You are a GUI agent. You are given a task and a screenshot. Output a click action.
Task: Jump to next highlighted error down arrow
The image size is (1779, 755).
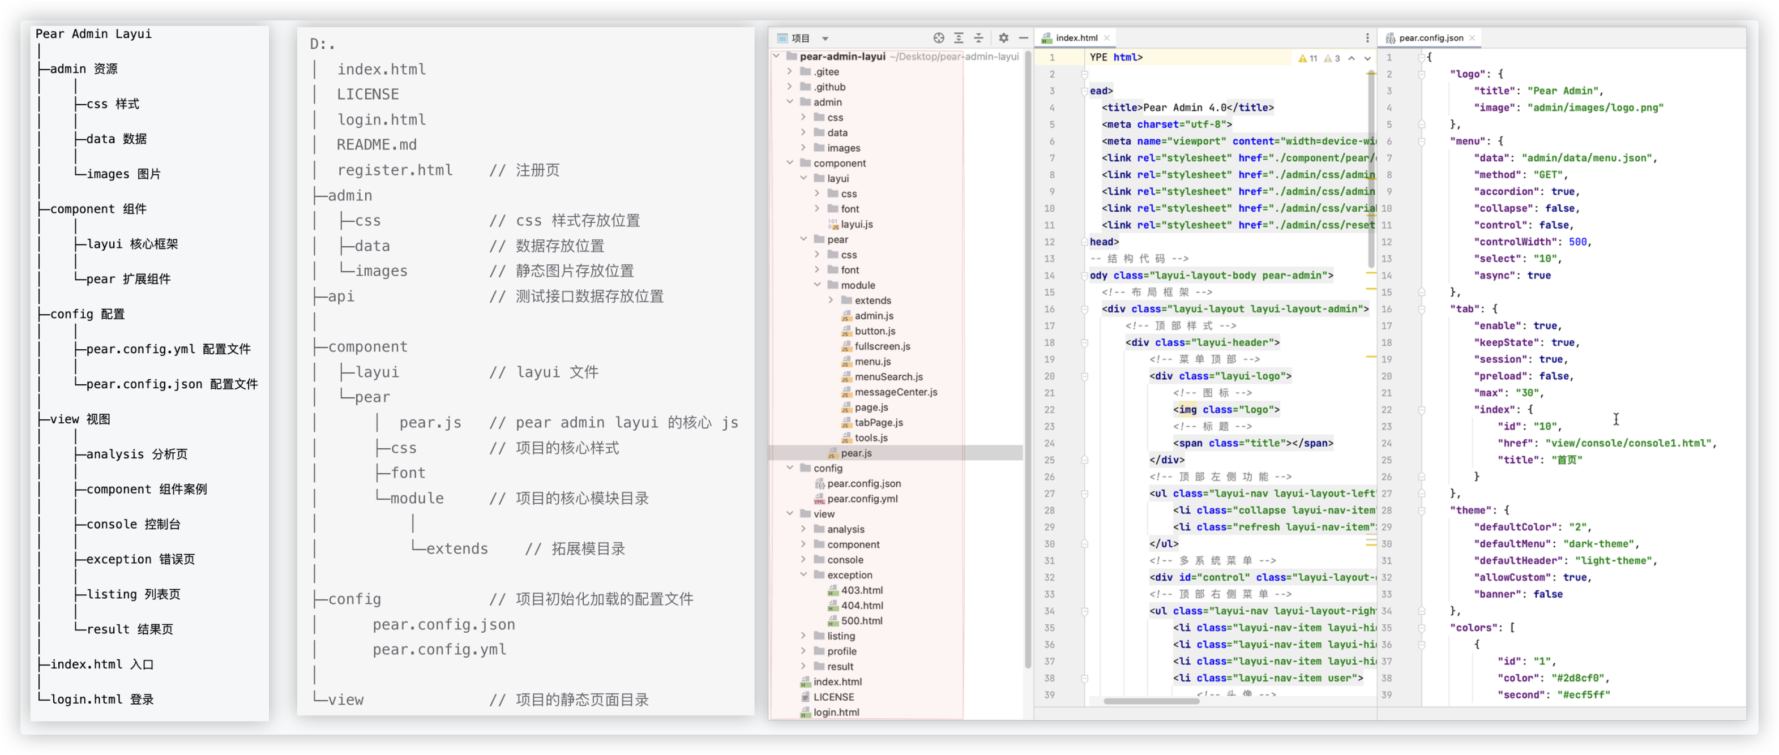click(1367, 59)
